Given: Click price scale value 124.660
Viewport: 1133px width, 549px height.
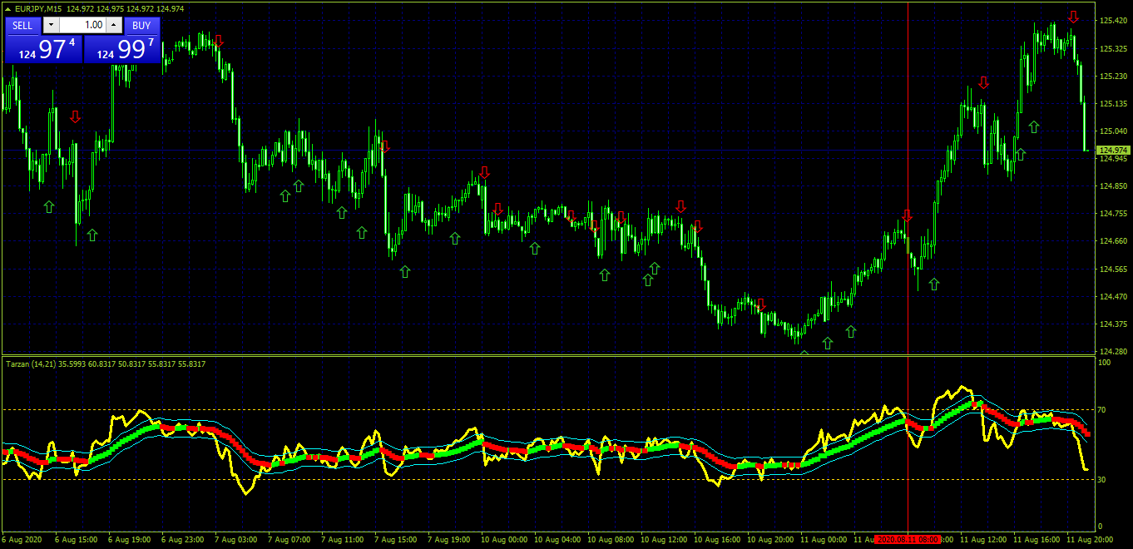Looking at the screenshot, I should pos(1112,241).
